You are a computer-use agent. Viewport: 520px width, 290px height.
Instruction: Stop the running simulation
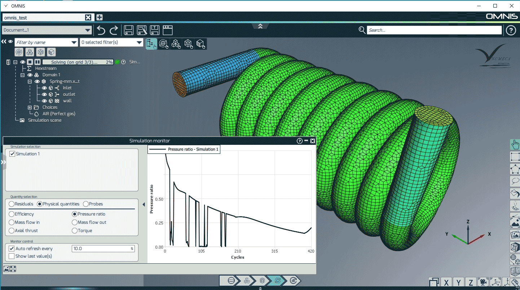click(x=30, y=62)
